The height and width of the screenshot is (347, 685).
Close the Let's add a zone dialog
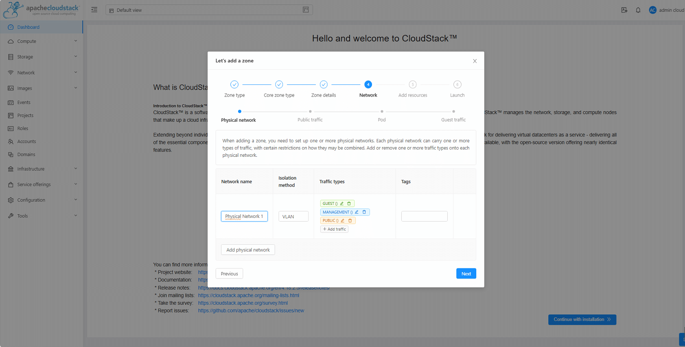click(x=475, y=61)
